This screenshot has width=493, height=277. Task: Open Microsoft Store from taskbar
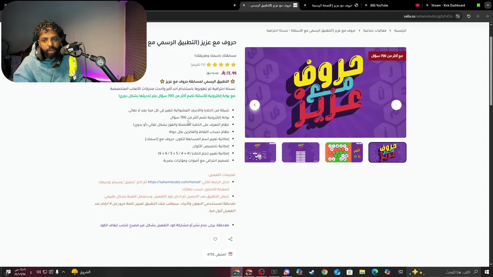[350, 272]
